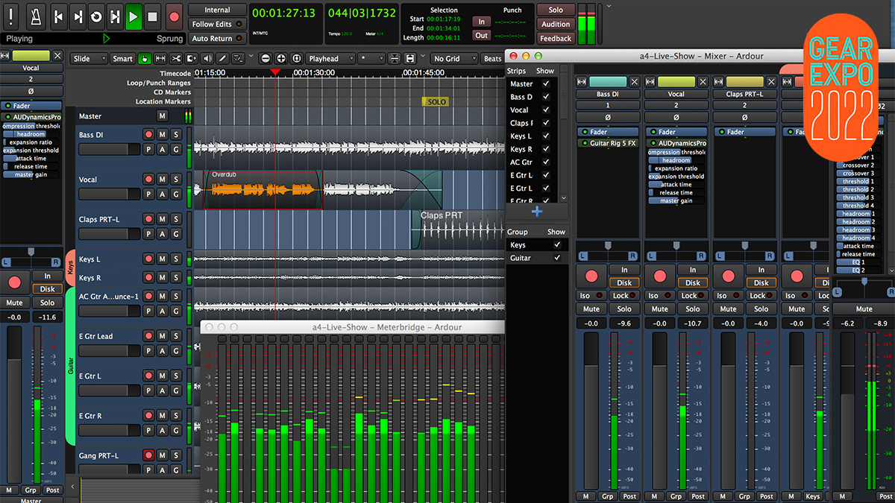The height and width of the screenshot is (503, 895).
Task: Click the play selection range icon
Action: pyautogui.click(x=115, y=15)
